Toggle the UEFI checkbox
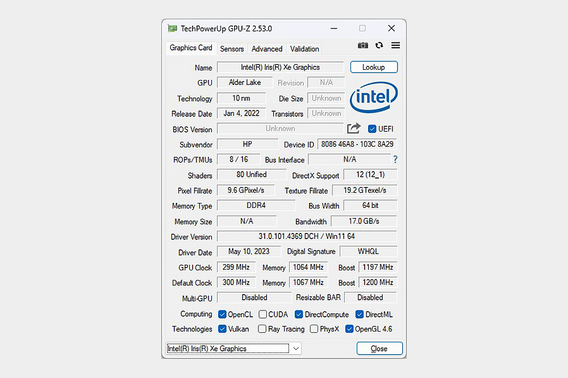The height and width of the screenshot is (378, 568). coord(372,129)
